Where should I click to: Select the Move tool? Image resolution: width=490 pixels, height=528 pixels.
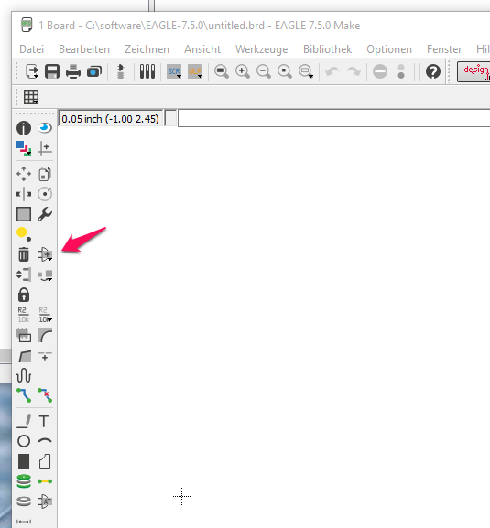tap(24, 174)
